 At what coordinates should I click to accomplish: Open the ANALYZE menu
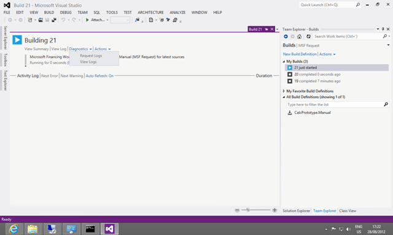coord(177,12)
